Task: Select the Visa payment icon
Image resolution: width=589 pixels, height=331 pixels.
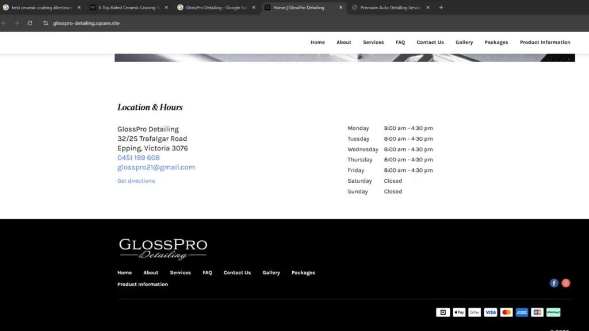Action: (490, 312)
